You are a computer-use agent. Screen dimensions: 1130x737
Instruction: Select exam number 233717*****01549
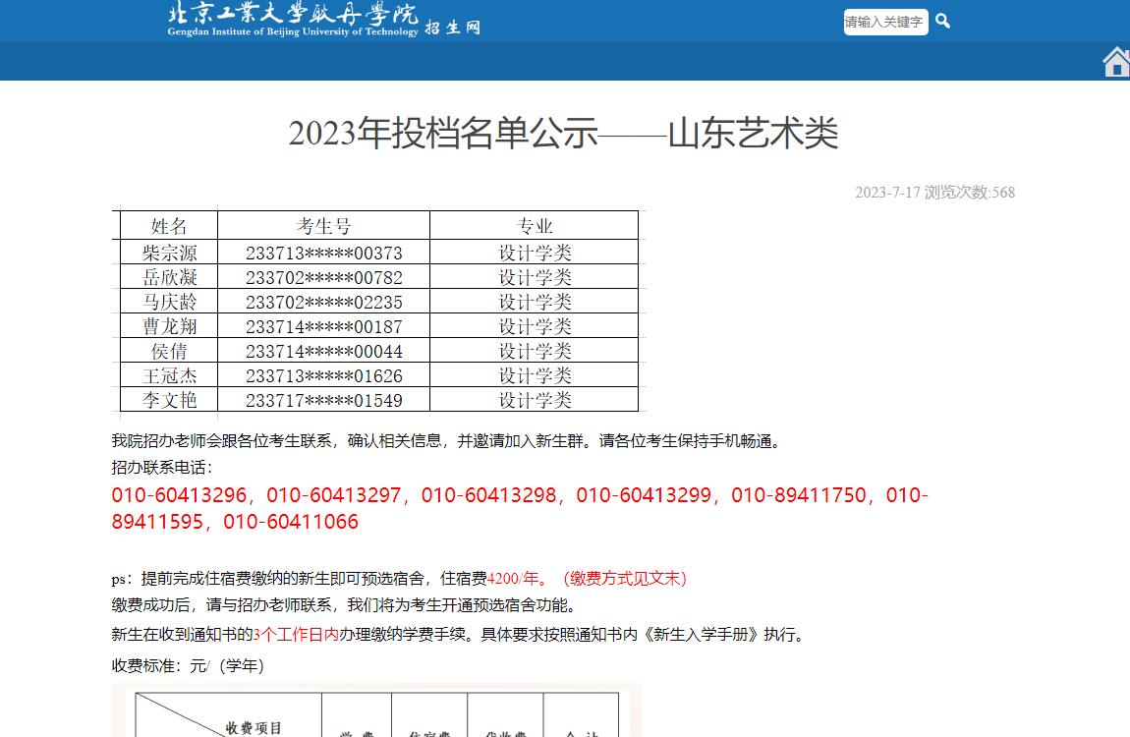tap(323, 400)
